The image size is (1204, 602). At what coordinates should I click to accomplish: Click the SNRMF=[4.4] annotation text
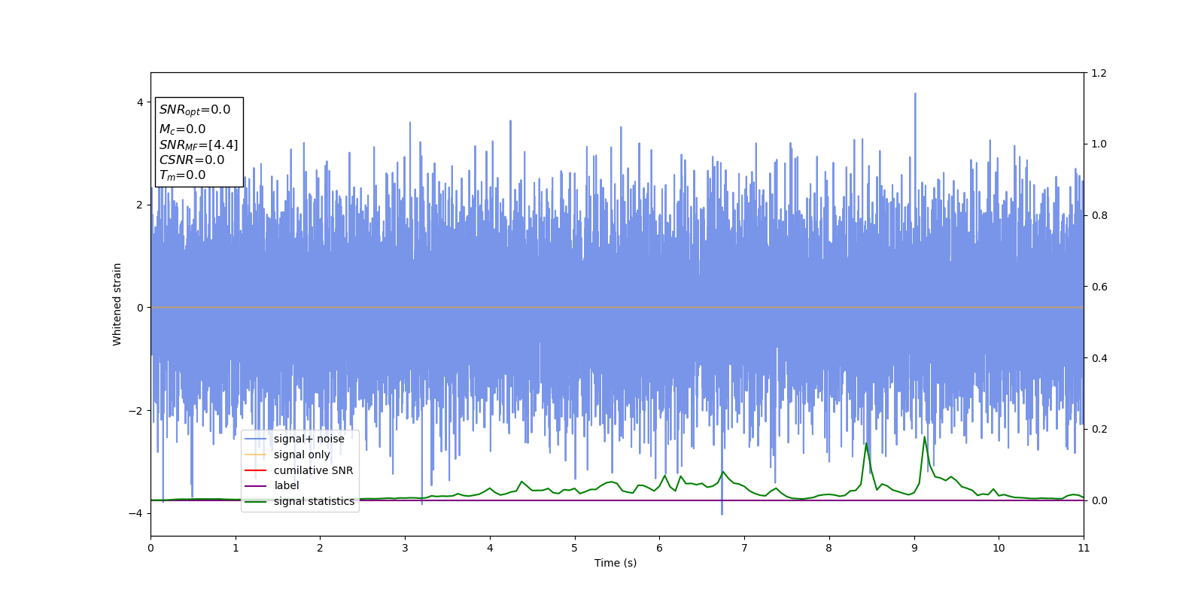point(199,145)
